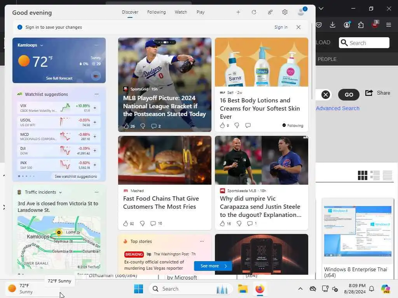
Task: Switch to compact list view icon
Action: tap(388, 175)
